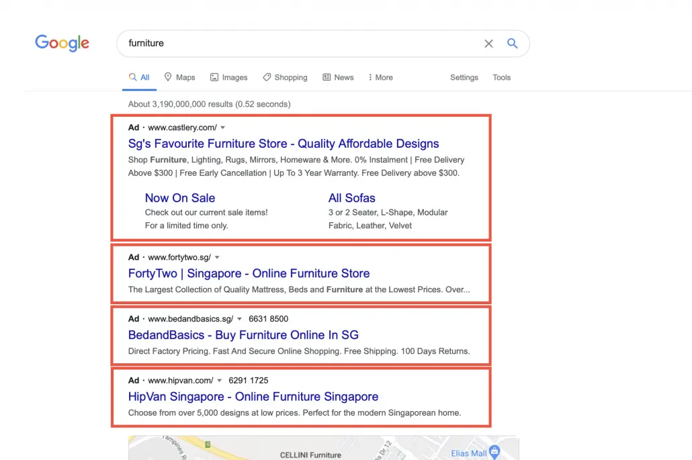Screen dimensions: 692x460
Task: Click the text 3 or 2 Seater, L-Shape, Modular
Action: click(x=388, y=213)
